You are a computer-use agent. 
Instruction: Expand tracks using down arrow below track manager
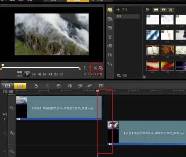[x=4, y=119]
